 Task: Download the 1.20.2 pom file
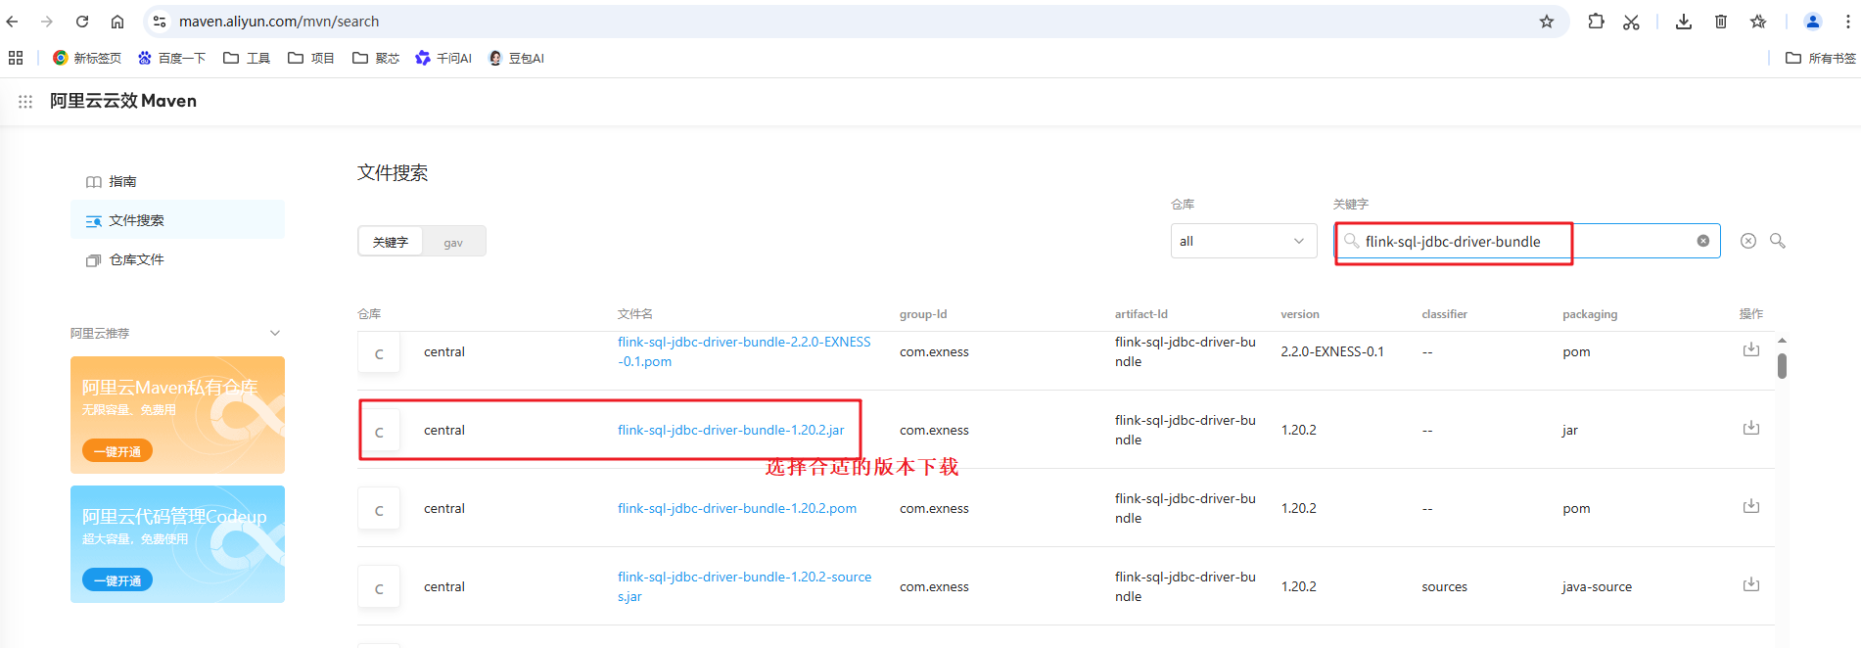[1751, 506]
